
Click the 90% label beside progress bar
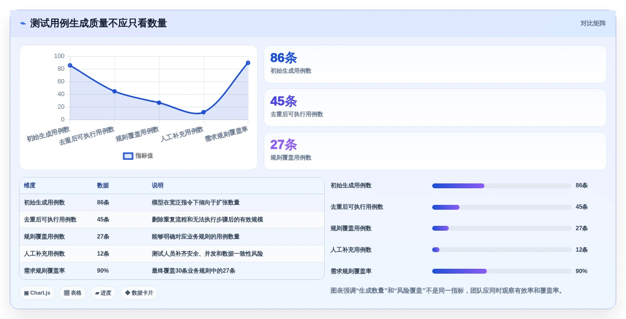coord(582,271)
